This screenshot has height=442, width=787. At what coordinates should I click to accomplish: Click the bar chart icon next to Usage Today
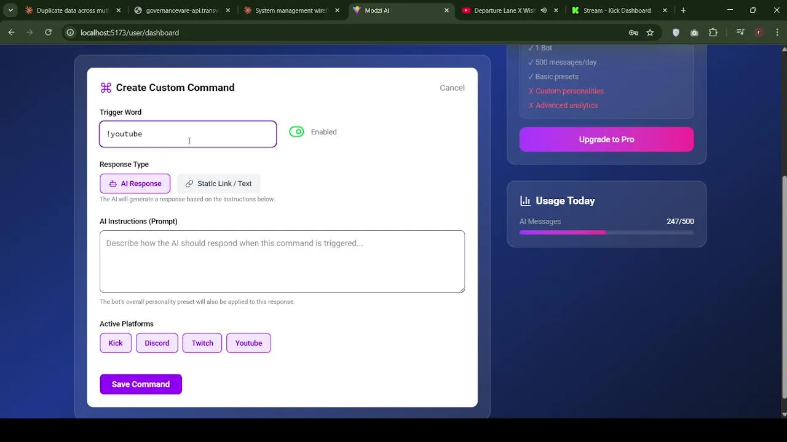[x=525, y=201]
